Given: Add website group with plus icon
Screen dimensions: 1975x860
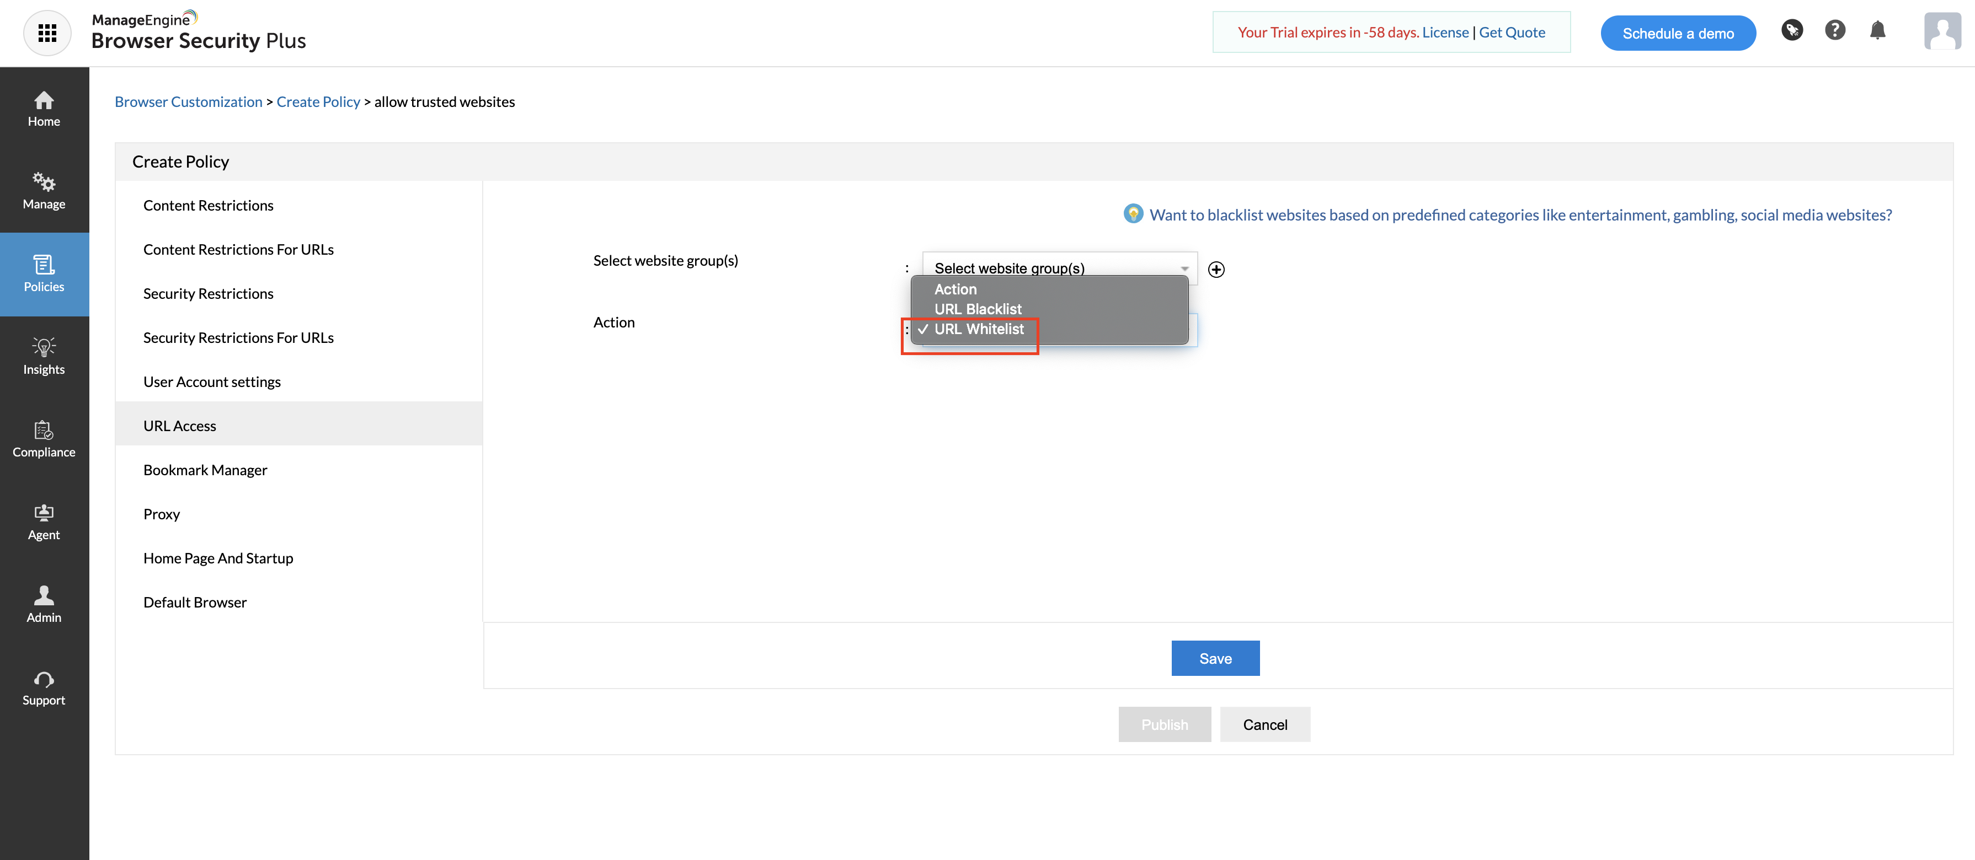Looking at the screenshot, I should click(1216, 270).
